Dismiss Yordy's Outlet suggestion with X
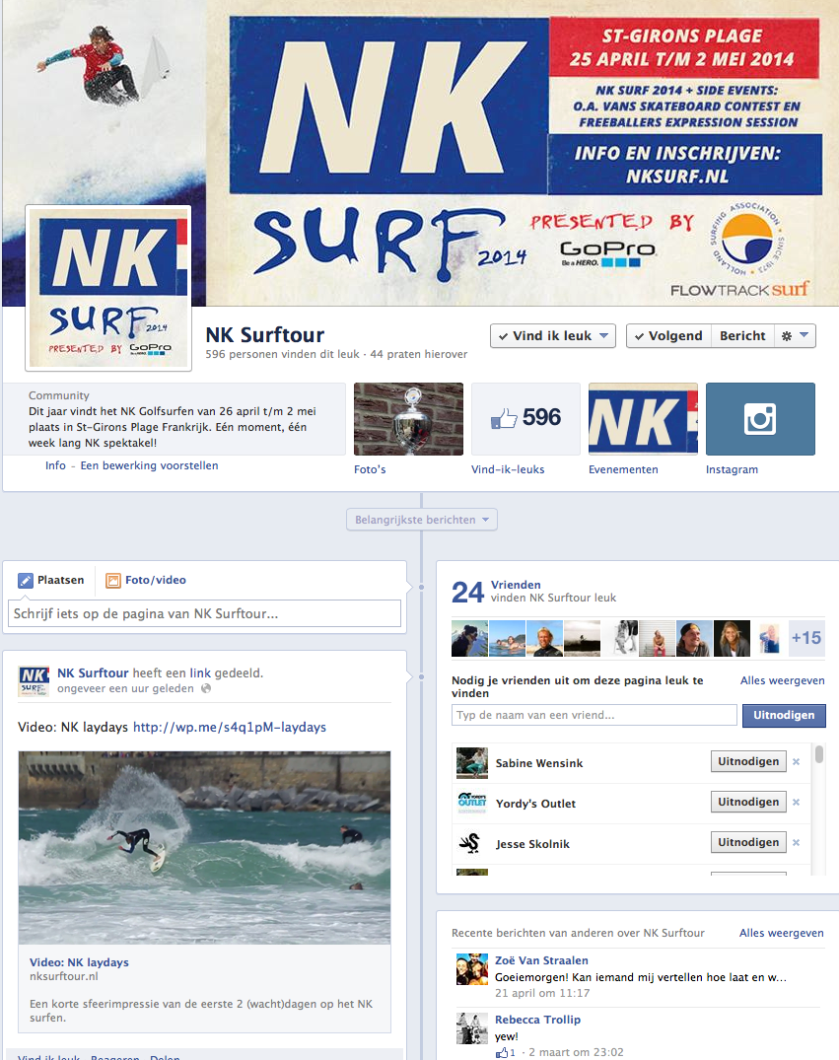This screenshot has width=839, height=1060. (x=797, y=803)
